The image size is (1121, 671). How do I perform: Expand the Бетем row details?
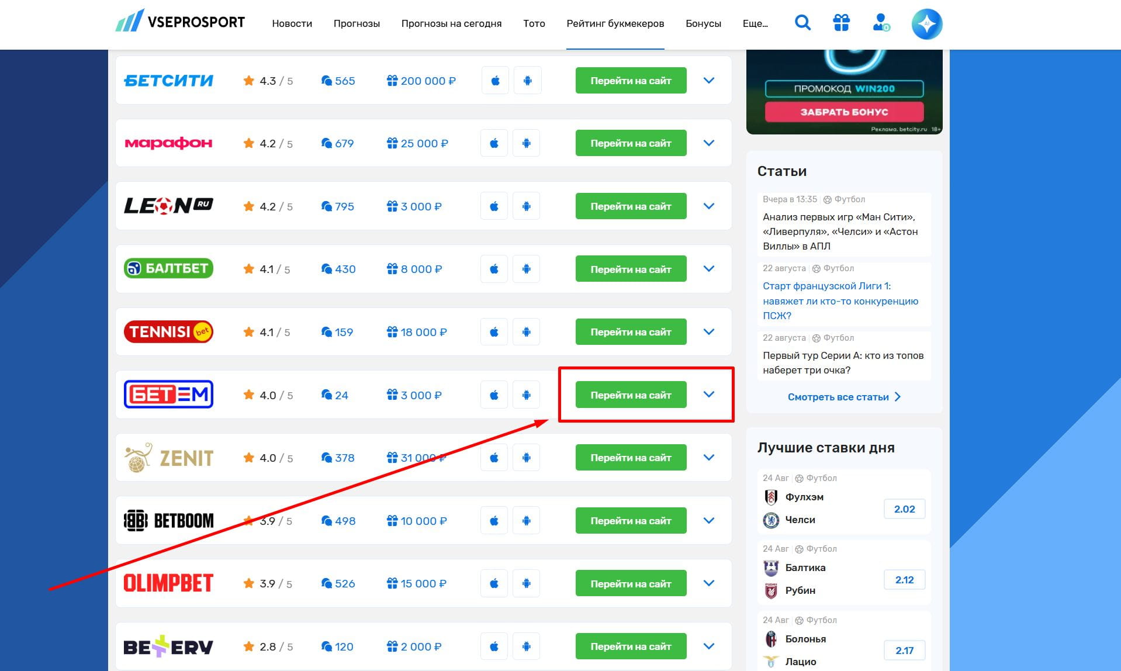click(709, 395)
